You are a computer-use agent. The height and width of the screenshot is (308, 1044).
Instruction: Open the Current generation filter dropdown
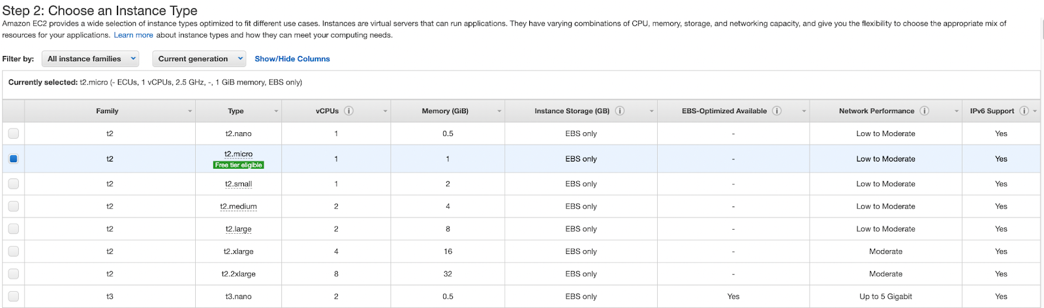pyautogui.click(x=199, y=59)
